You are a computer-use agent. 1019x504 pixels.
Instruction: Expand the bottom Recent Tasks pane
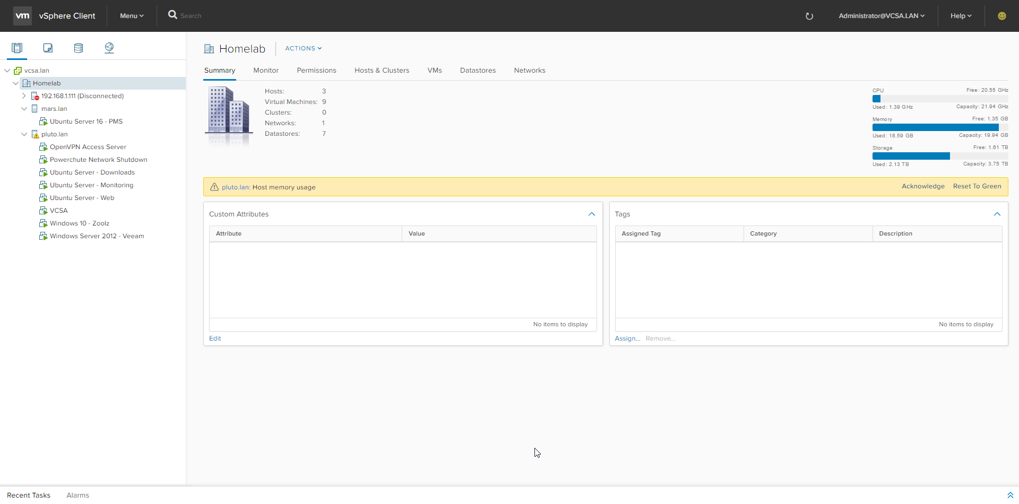click(1010, 495)
